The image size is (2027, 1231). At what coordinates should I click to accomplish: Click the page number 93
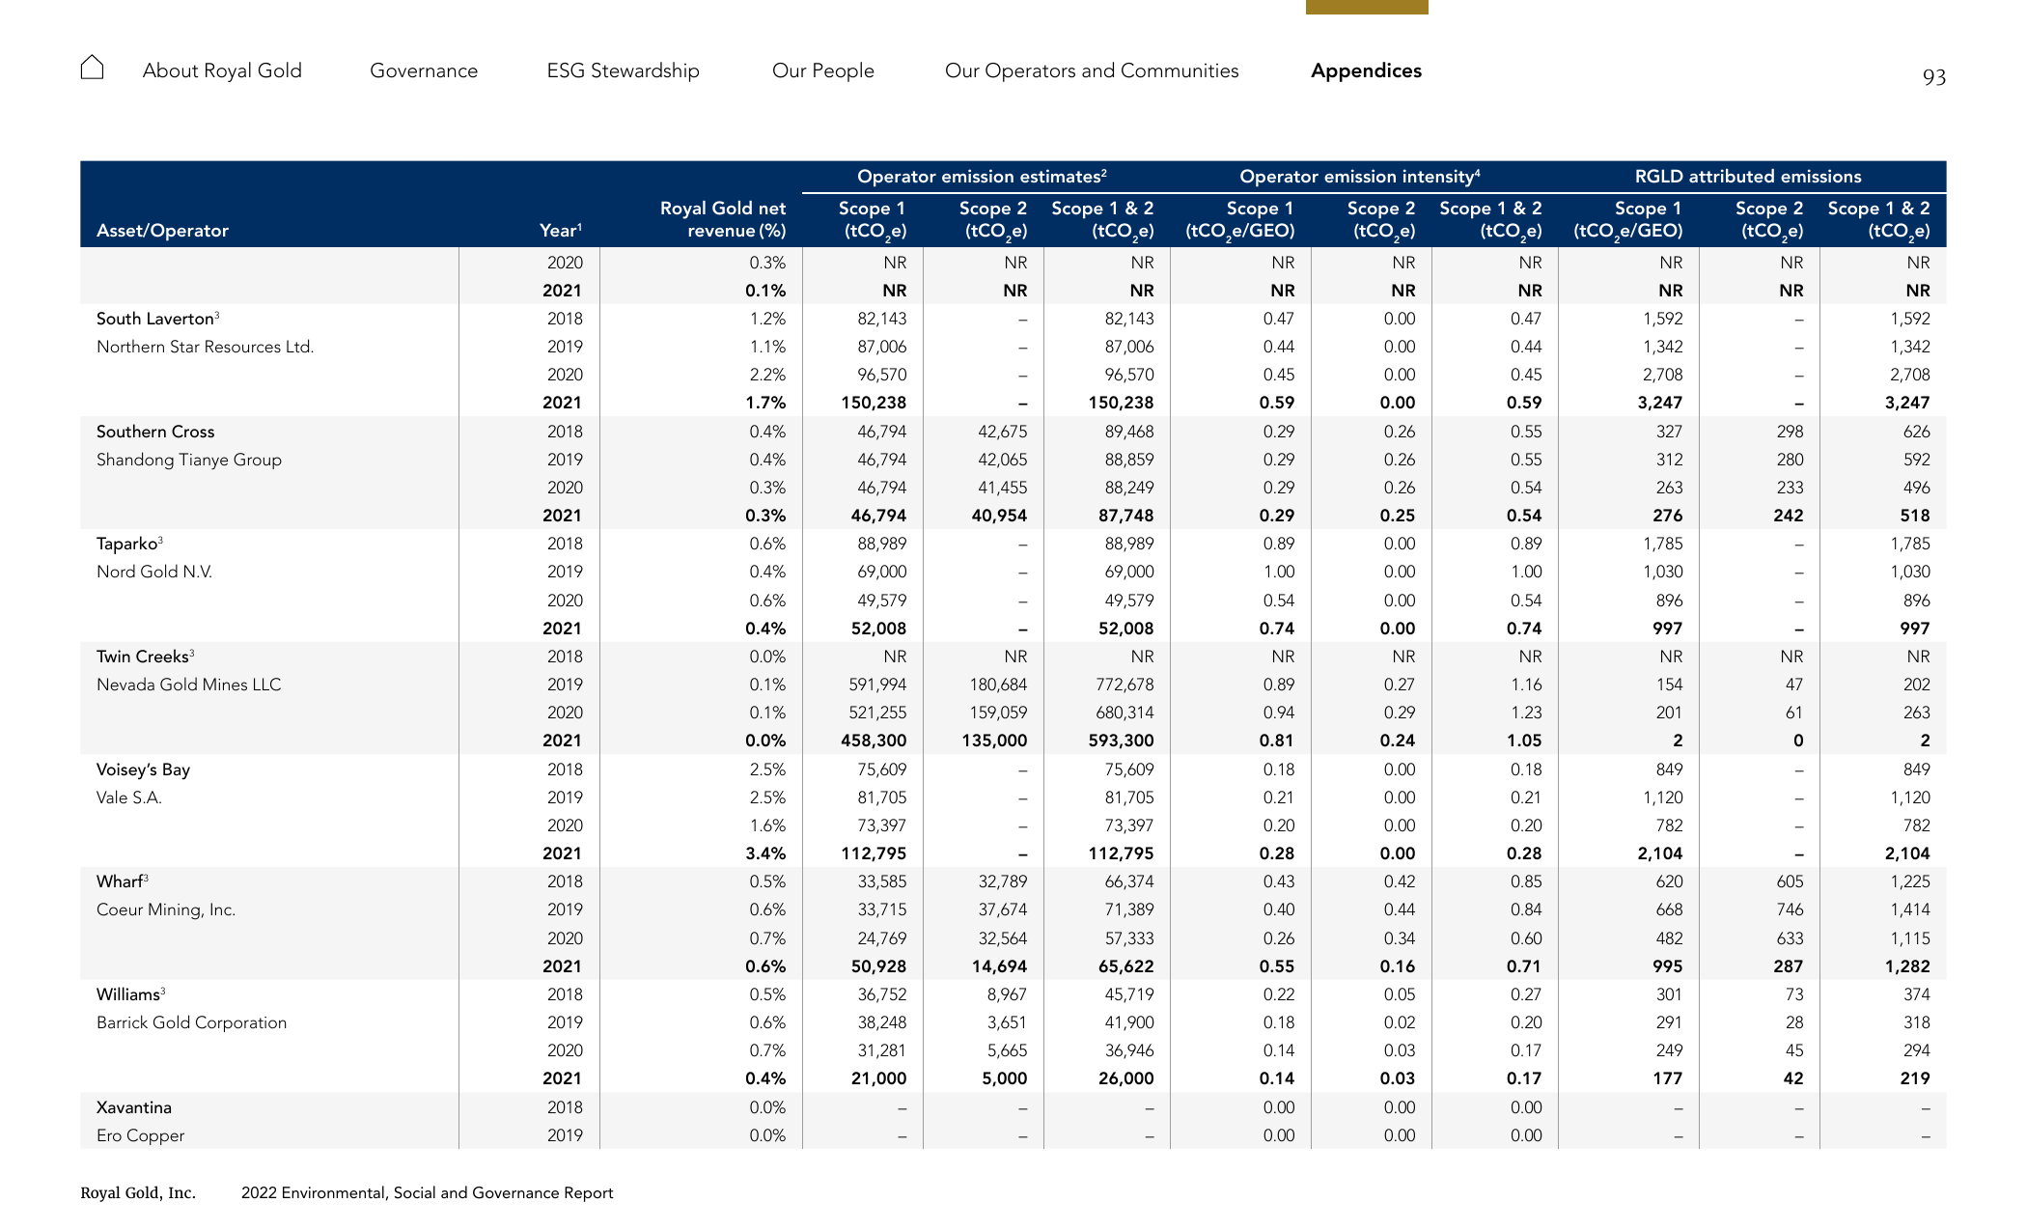click(1933, 77)
